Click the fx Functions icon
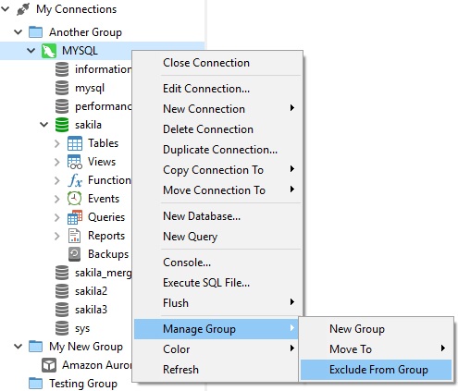This screenshot has width=458, height=391. (75, 180)
